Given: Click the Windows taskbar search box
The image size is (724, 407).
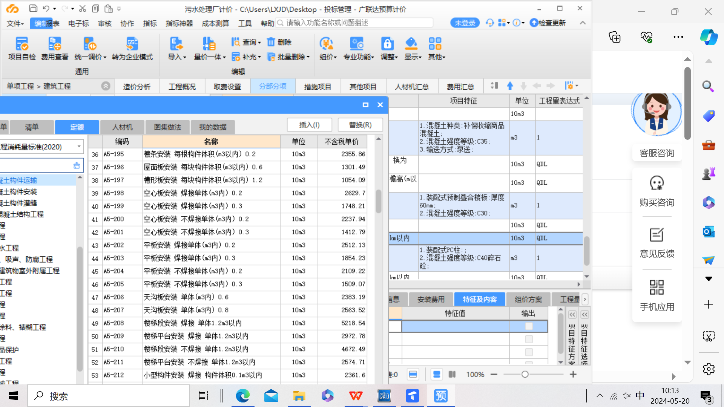Looking at the screenshot, I should 109,396.
